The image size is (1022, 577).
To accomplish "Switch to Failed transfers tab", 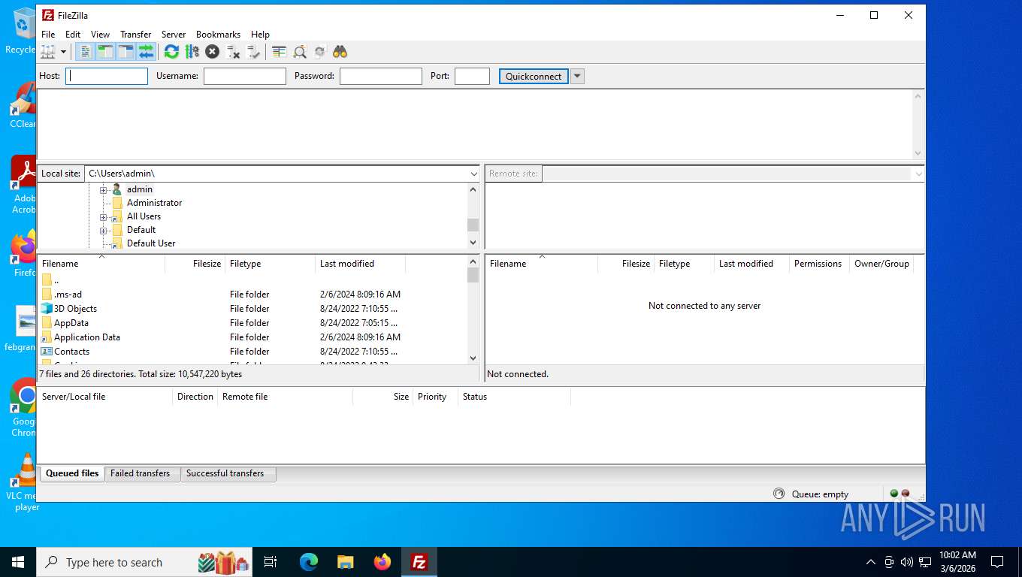I will [x=141, y=473].
